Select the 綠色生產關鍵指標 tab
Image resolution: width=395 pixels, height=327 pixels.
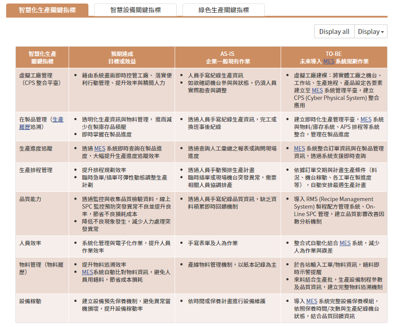click(x=224, y=10)
